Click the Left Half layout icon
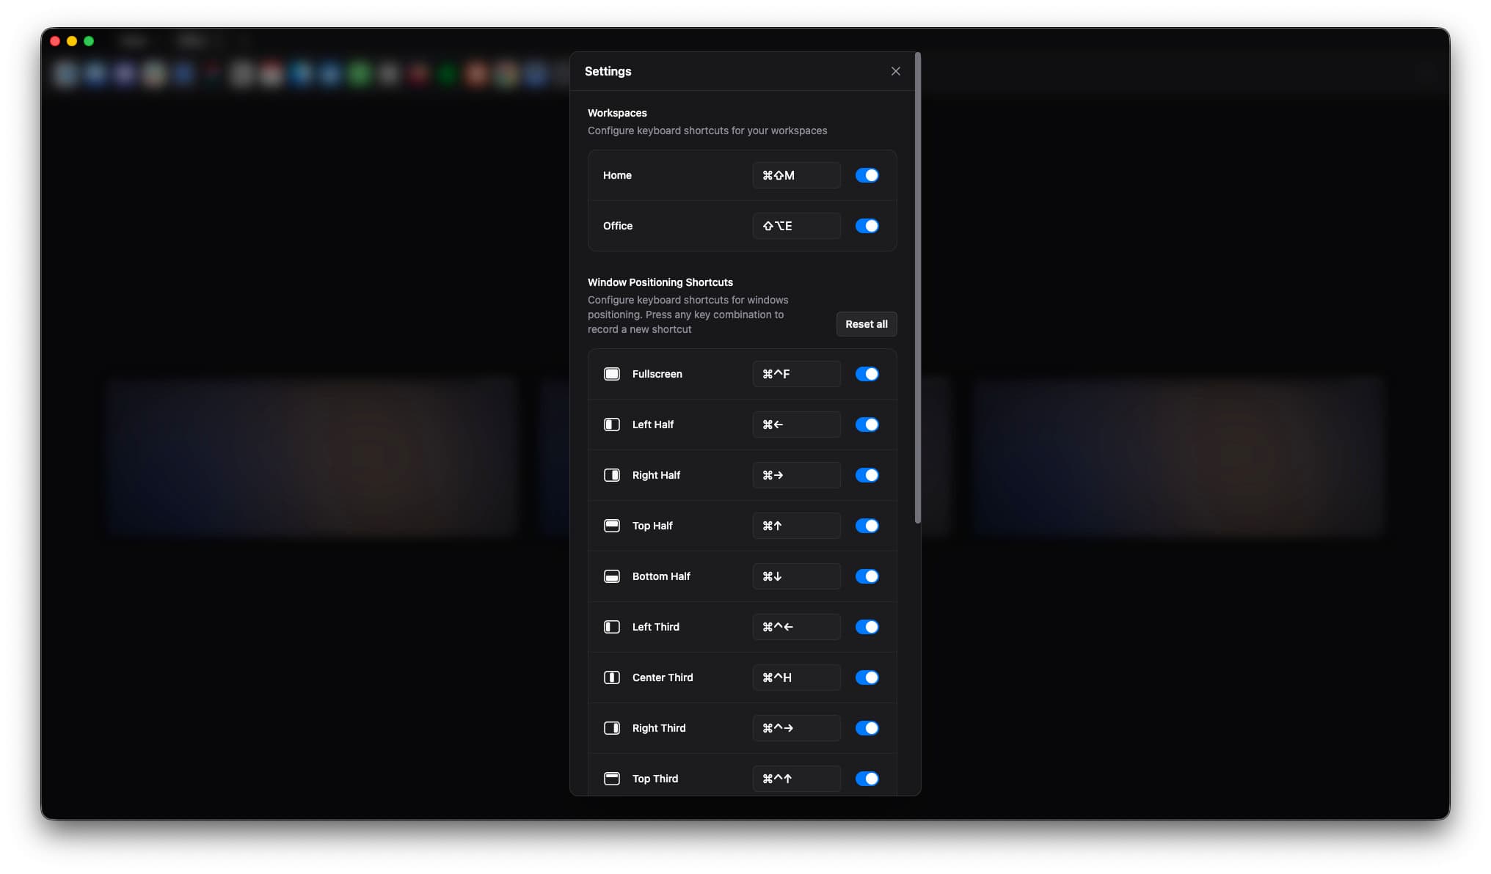 (612, 424)
